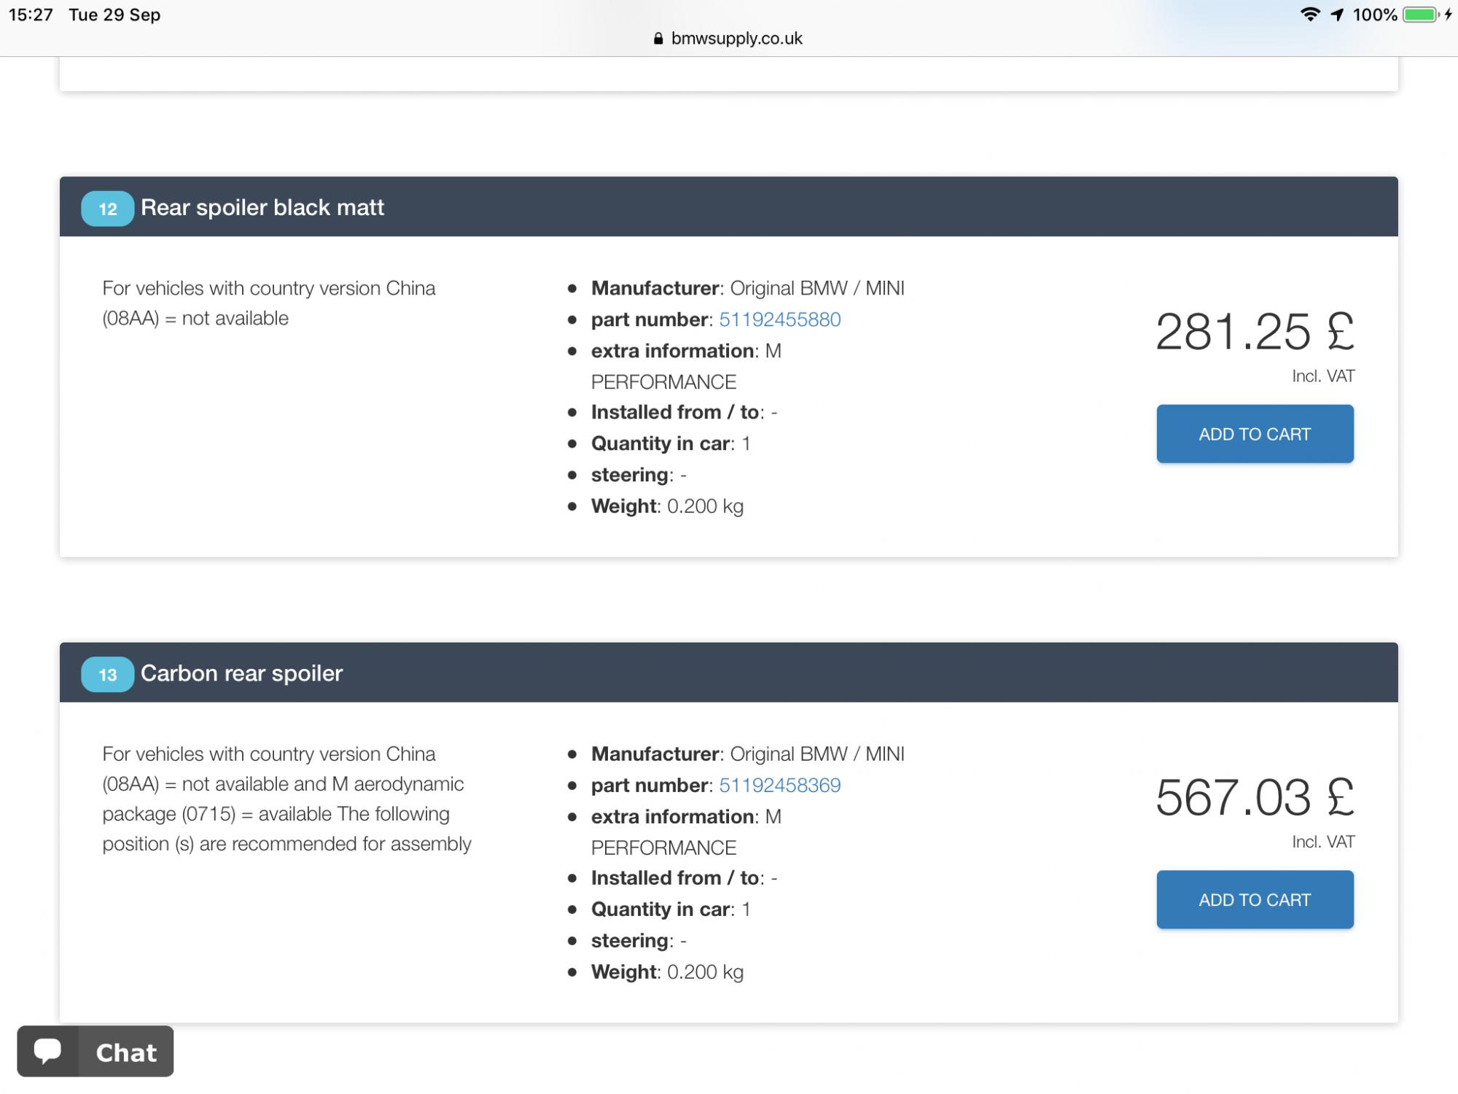
Task: Click item 12 country version China note
Action: (269, 303)
